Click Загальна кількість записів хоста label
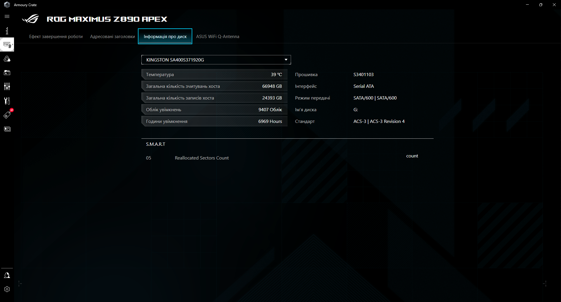The width and height of the screenshot is (561, 302). click(180, 98)
